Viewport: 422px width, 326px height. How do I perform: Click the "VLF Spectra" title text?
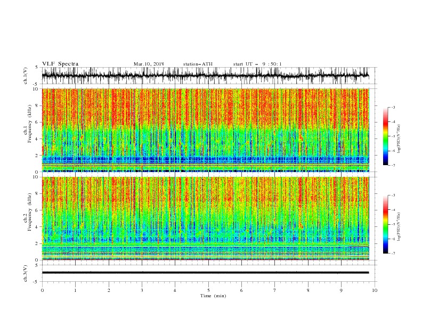point(60,64)
